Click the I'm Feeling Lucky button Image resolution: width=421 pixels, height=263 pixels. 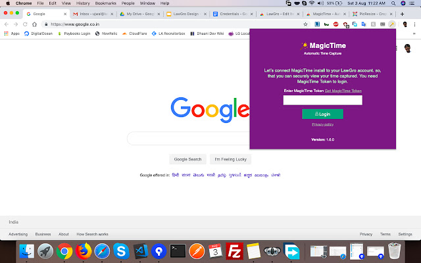(x=230, y=159)
